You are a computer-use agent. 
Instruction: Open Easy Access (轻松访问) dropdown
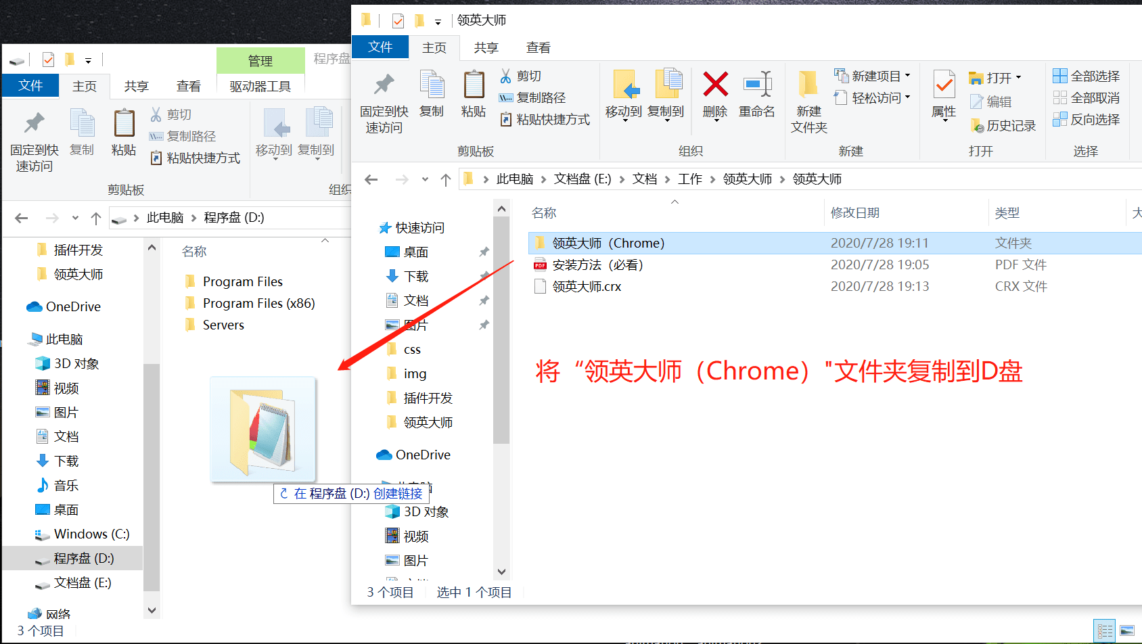(x=873, y=97)
